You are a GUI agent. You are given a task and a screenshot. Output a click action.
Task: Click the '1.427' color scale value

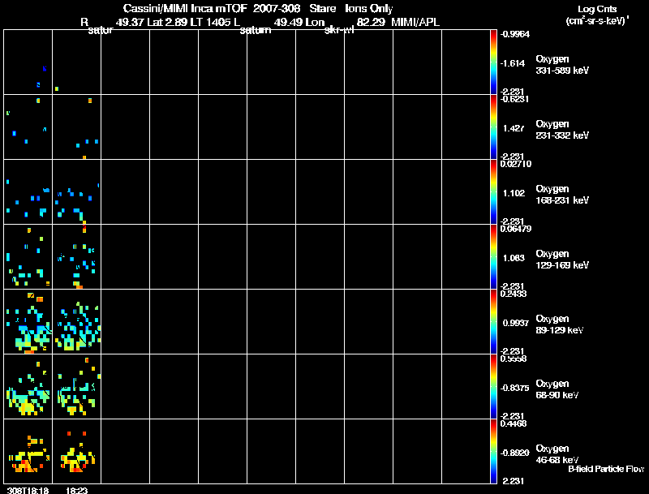pyautogui.click(x=514, y=128)
